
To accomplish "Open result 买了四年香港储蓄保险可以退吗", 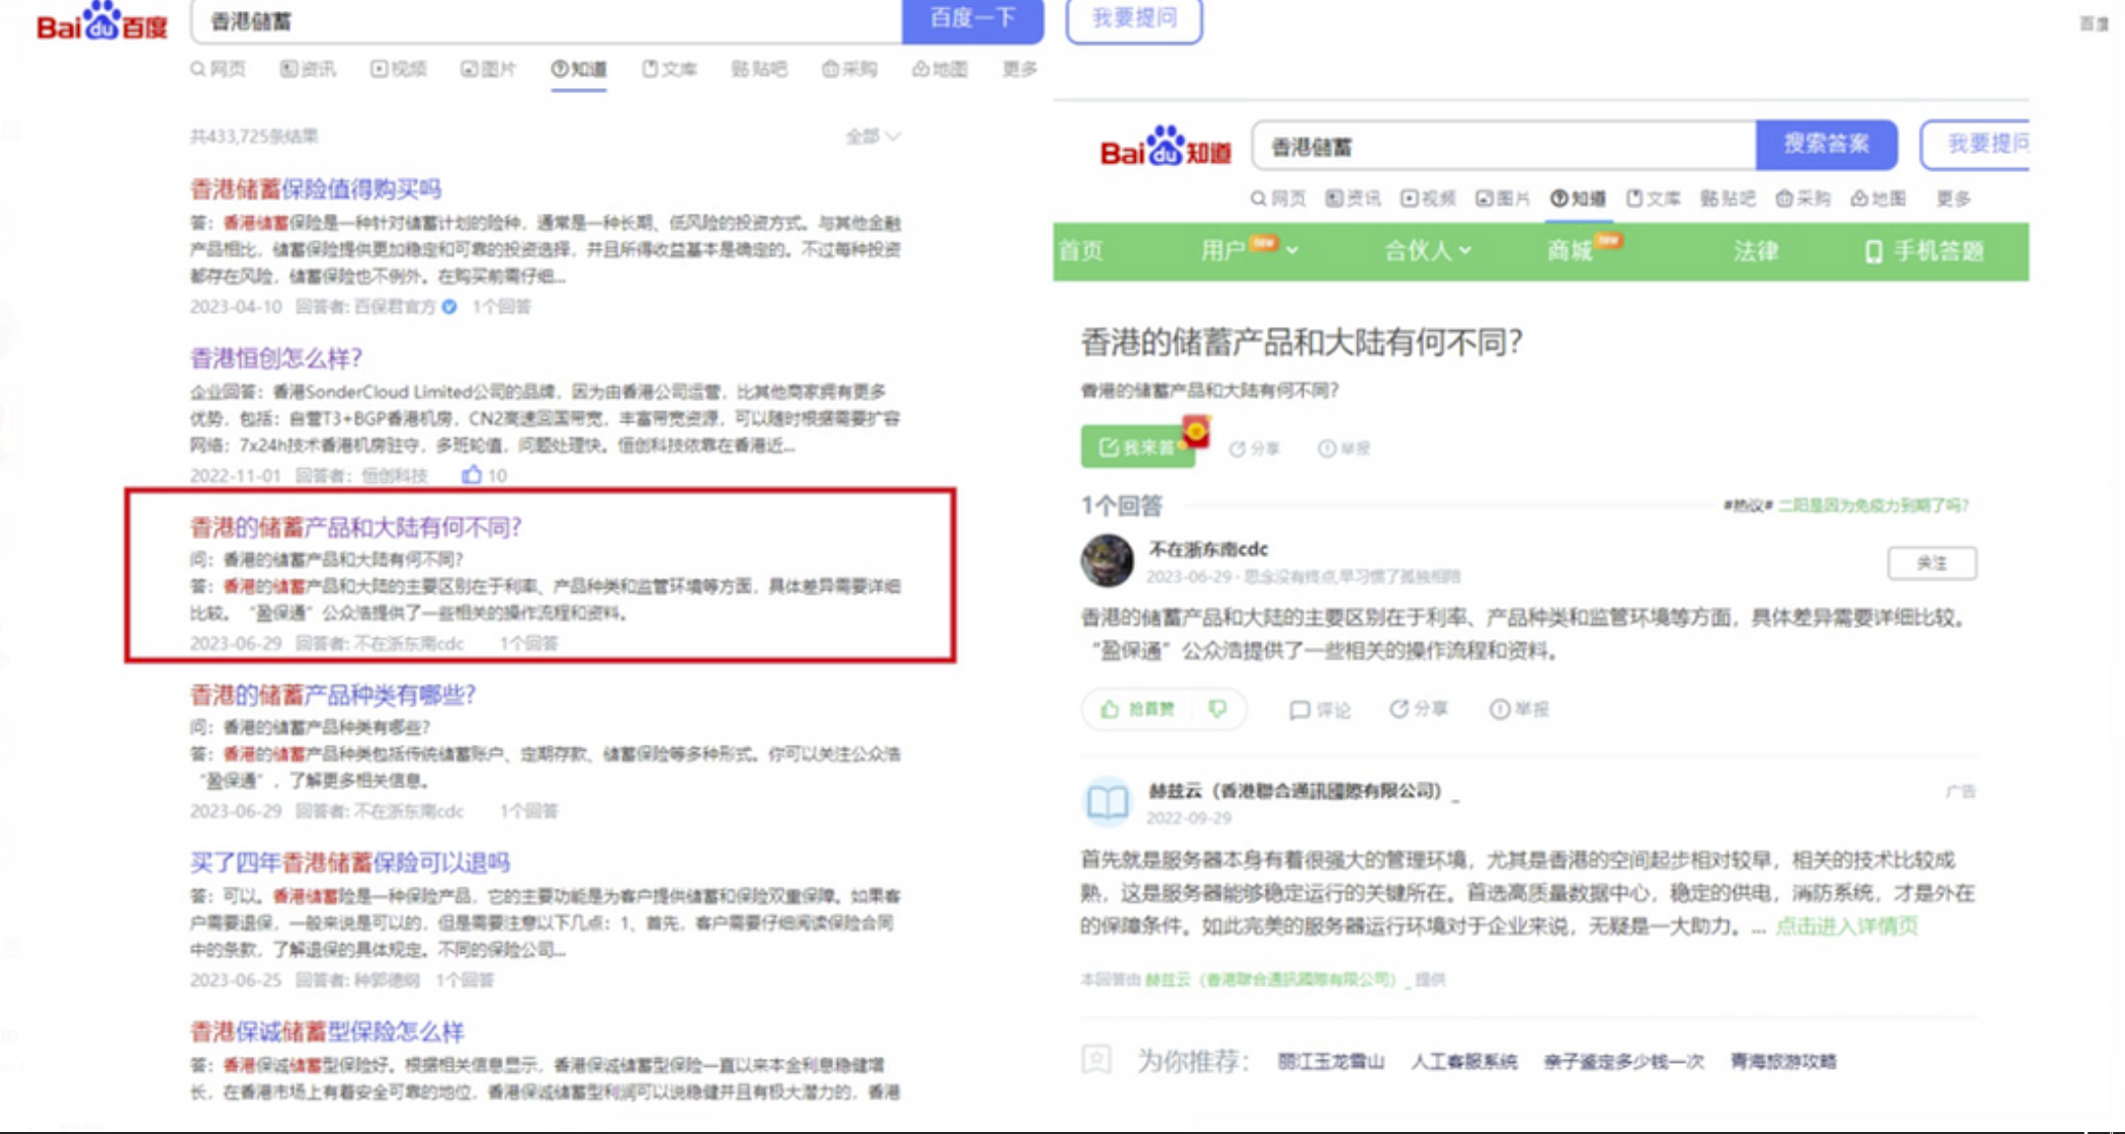I will coord(350,862).
